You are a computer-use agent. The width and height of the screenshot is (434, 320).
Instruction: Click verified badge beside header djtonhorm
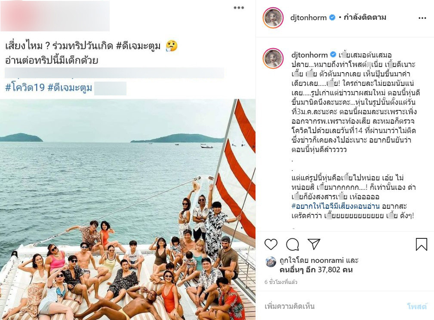click(332, 18)
